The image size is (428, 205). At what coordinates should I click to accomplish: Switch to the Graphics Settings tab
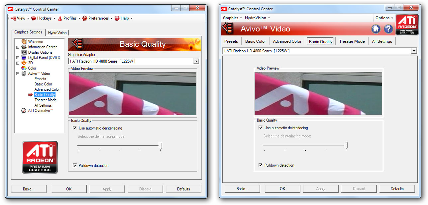click(28, 32)
